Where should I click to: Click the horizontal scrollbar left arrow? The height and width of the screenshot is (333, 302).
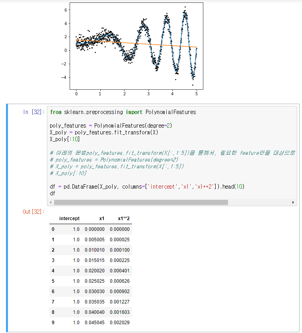coord(51,202)
